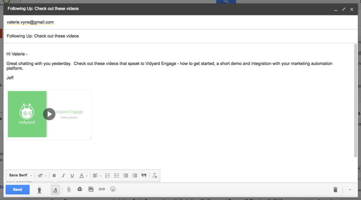Toggle bold formatting
This screenshot has height=200, width=361.
tap(54, 176)
